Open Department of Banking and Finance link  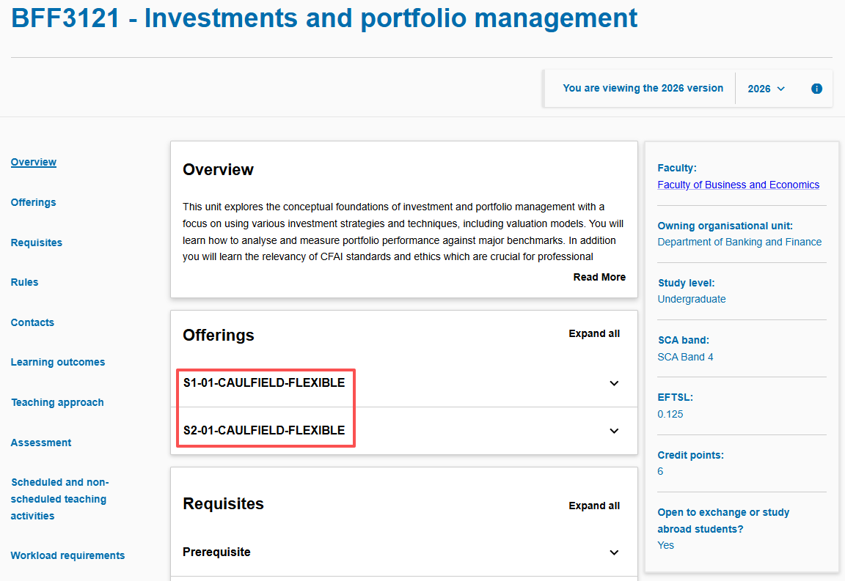(x=739, y=242)
